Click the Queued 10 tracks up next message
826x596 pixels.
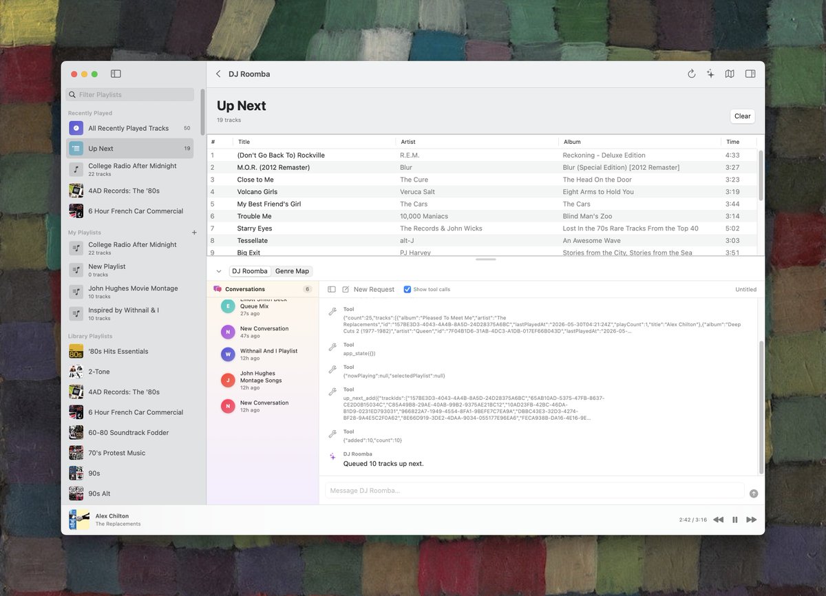click(383, 463)
